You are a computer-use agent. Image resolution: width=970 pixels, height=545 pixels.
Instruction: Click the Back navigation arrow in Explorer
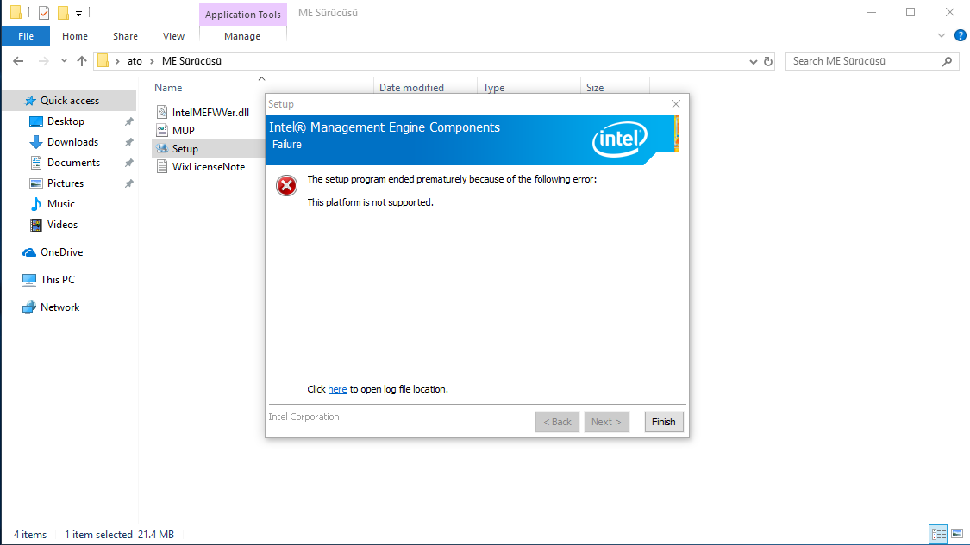pos(18,61)
